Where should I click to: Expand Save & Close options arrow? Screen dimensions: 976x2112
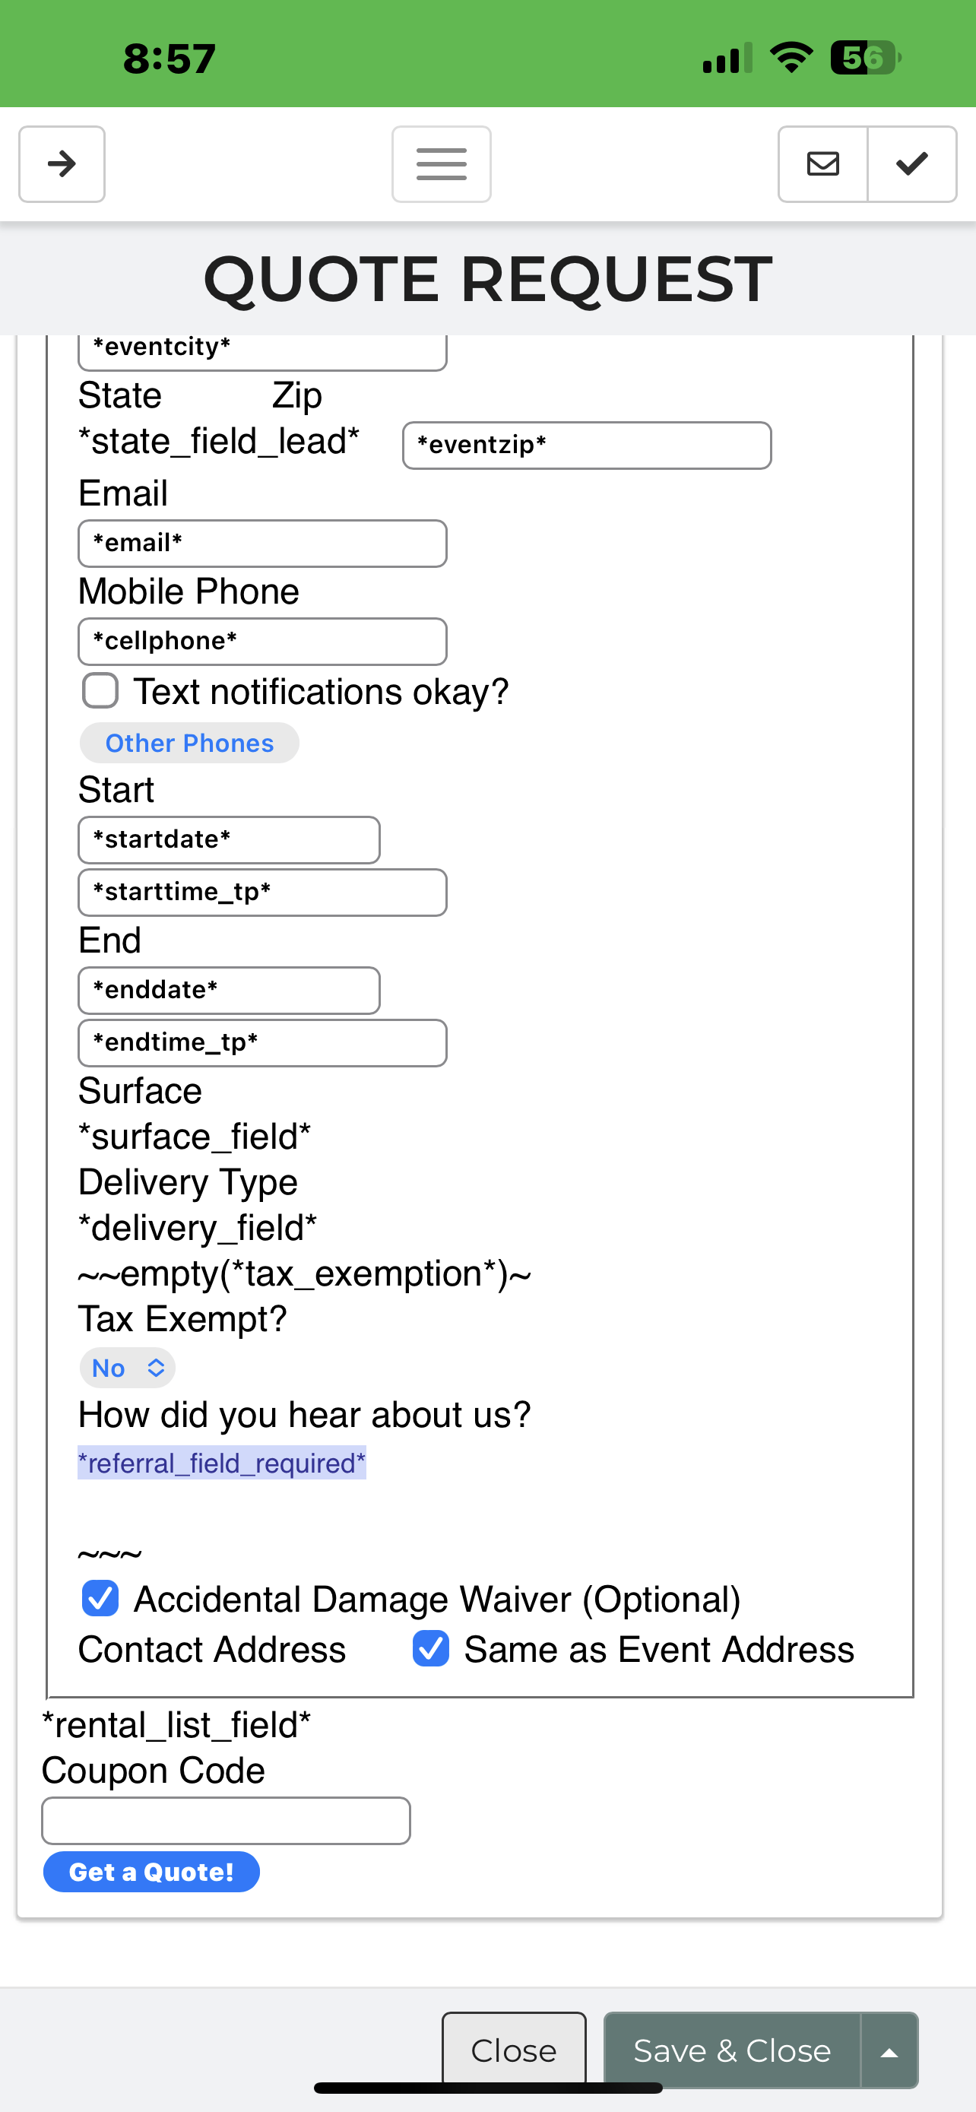tap(889, 2050)
